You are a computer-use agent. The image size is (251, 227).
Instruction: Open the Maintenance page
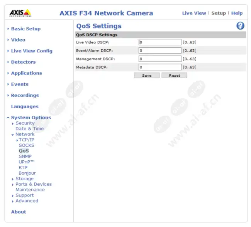30,190
